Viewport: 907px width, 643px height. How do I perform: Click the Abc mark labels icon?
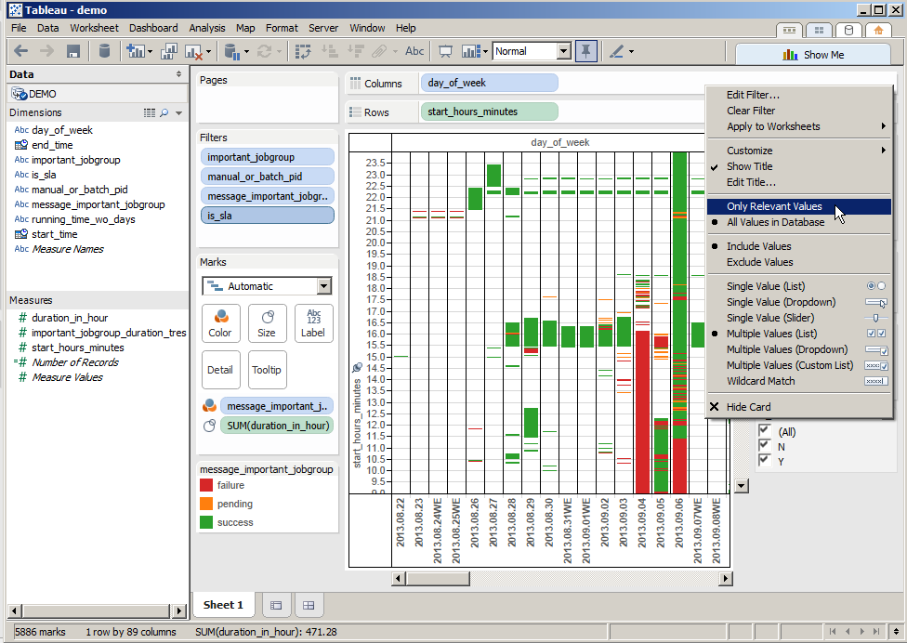(x=414, y=51)
